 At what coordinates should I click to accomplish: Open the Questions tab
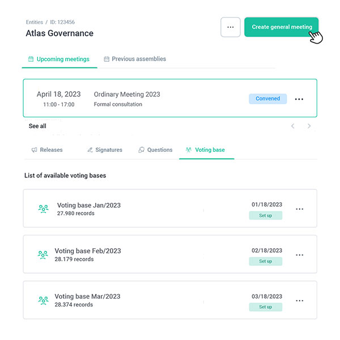155,150
